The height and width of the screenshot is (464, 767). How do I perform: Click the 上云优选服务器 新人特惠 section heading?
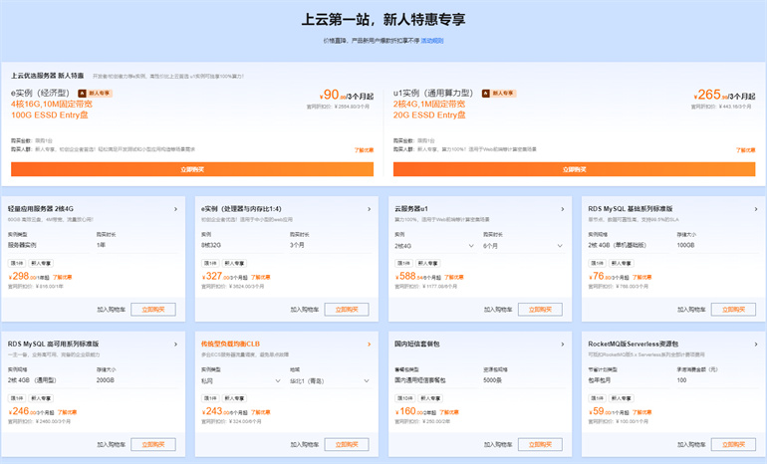(x=48, y=76)
